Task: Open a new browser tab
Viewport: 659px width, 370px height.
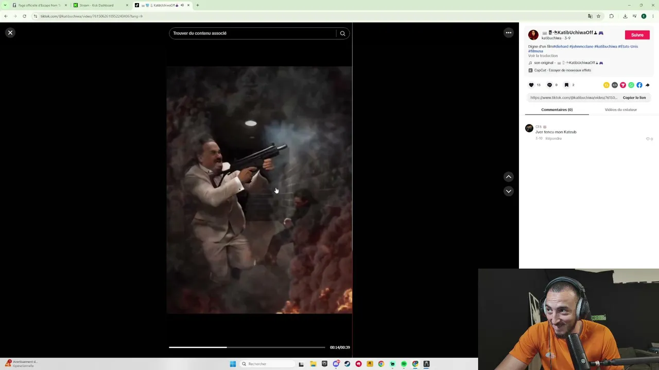Action: tap(197, 5)
